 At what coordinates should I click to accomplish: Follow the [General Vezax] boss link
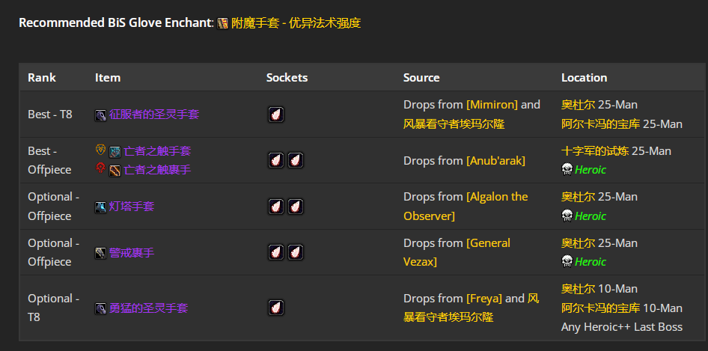[x=457, y=252]
